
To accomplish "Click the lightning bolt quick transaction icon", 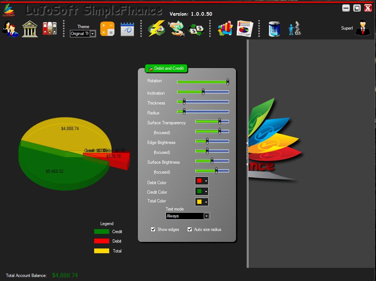I will coord(156,29).
